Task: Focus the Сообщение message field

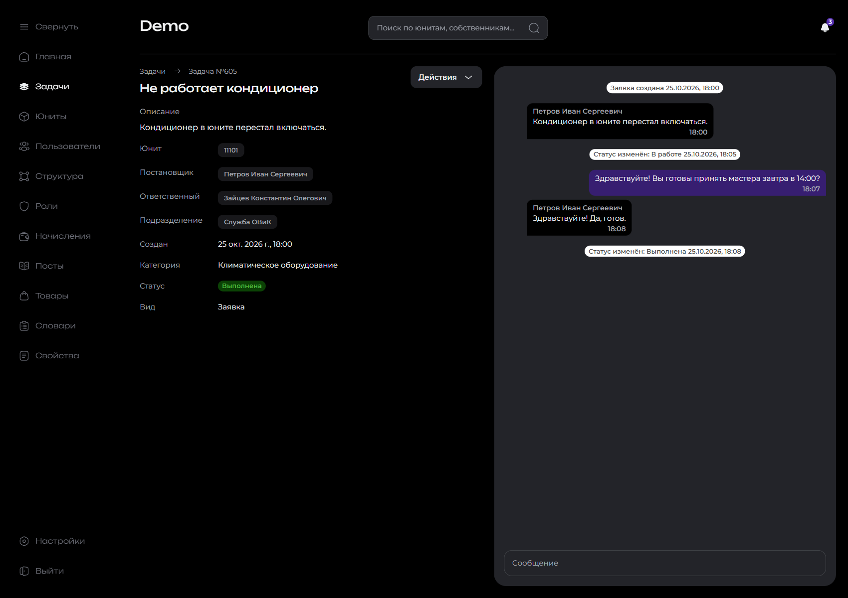Action: (x=665, y=563)
